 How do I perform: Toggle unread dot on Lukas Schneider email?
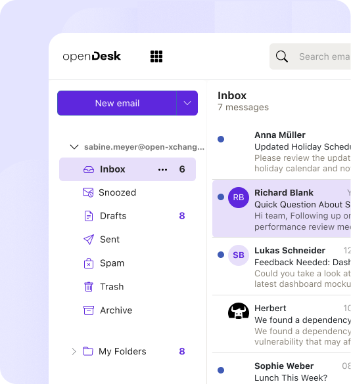coord(221,255)
